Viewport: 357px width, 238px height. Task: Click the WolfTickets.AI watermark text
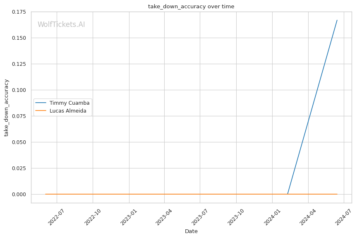61,24
